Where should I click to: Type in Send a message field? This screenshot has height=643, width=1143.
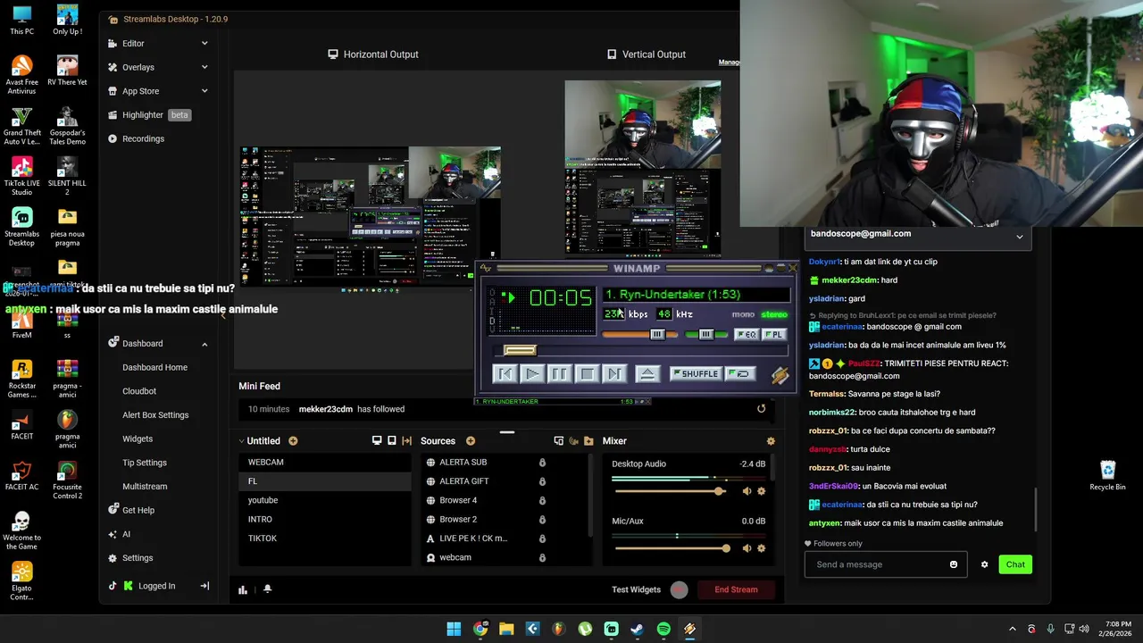pyautogui.click(x=885, y=564)
